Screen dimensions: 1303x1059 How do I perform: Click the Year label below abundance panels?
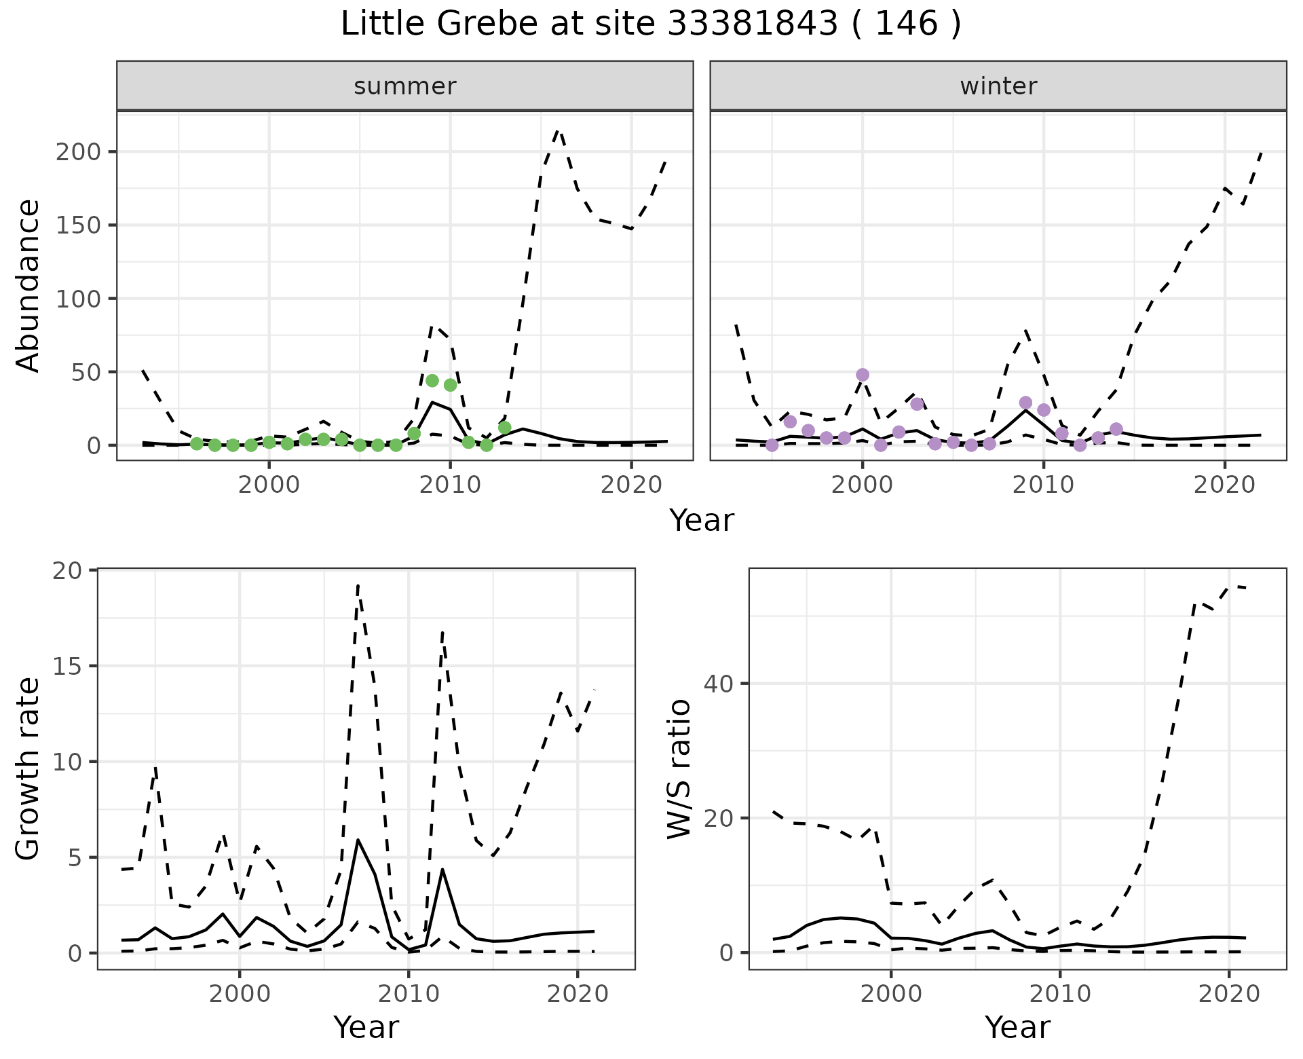(x=702, y=521)
